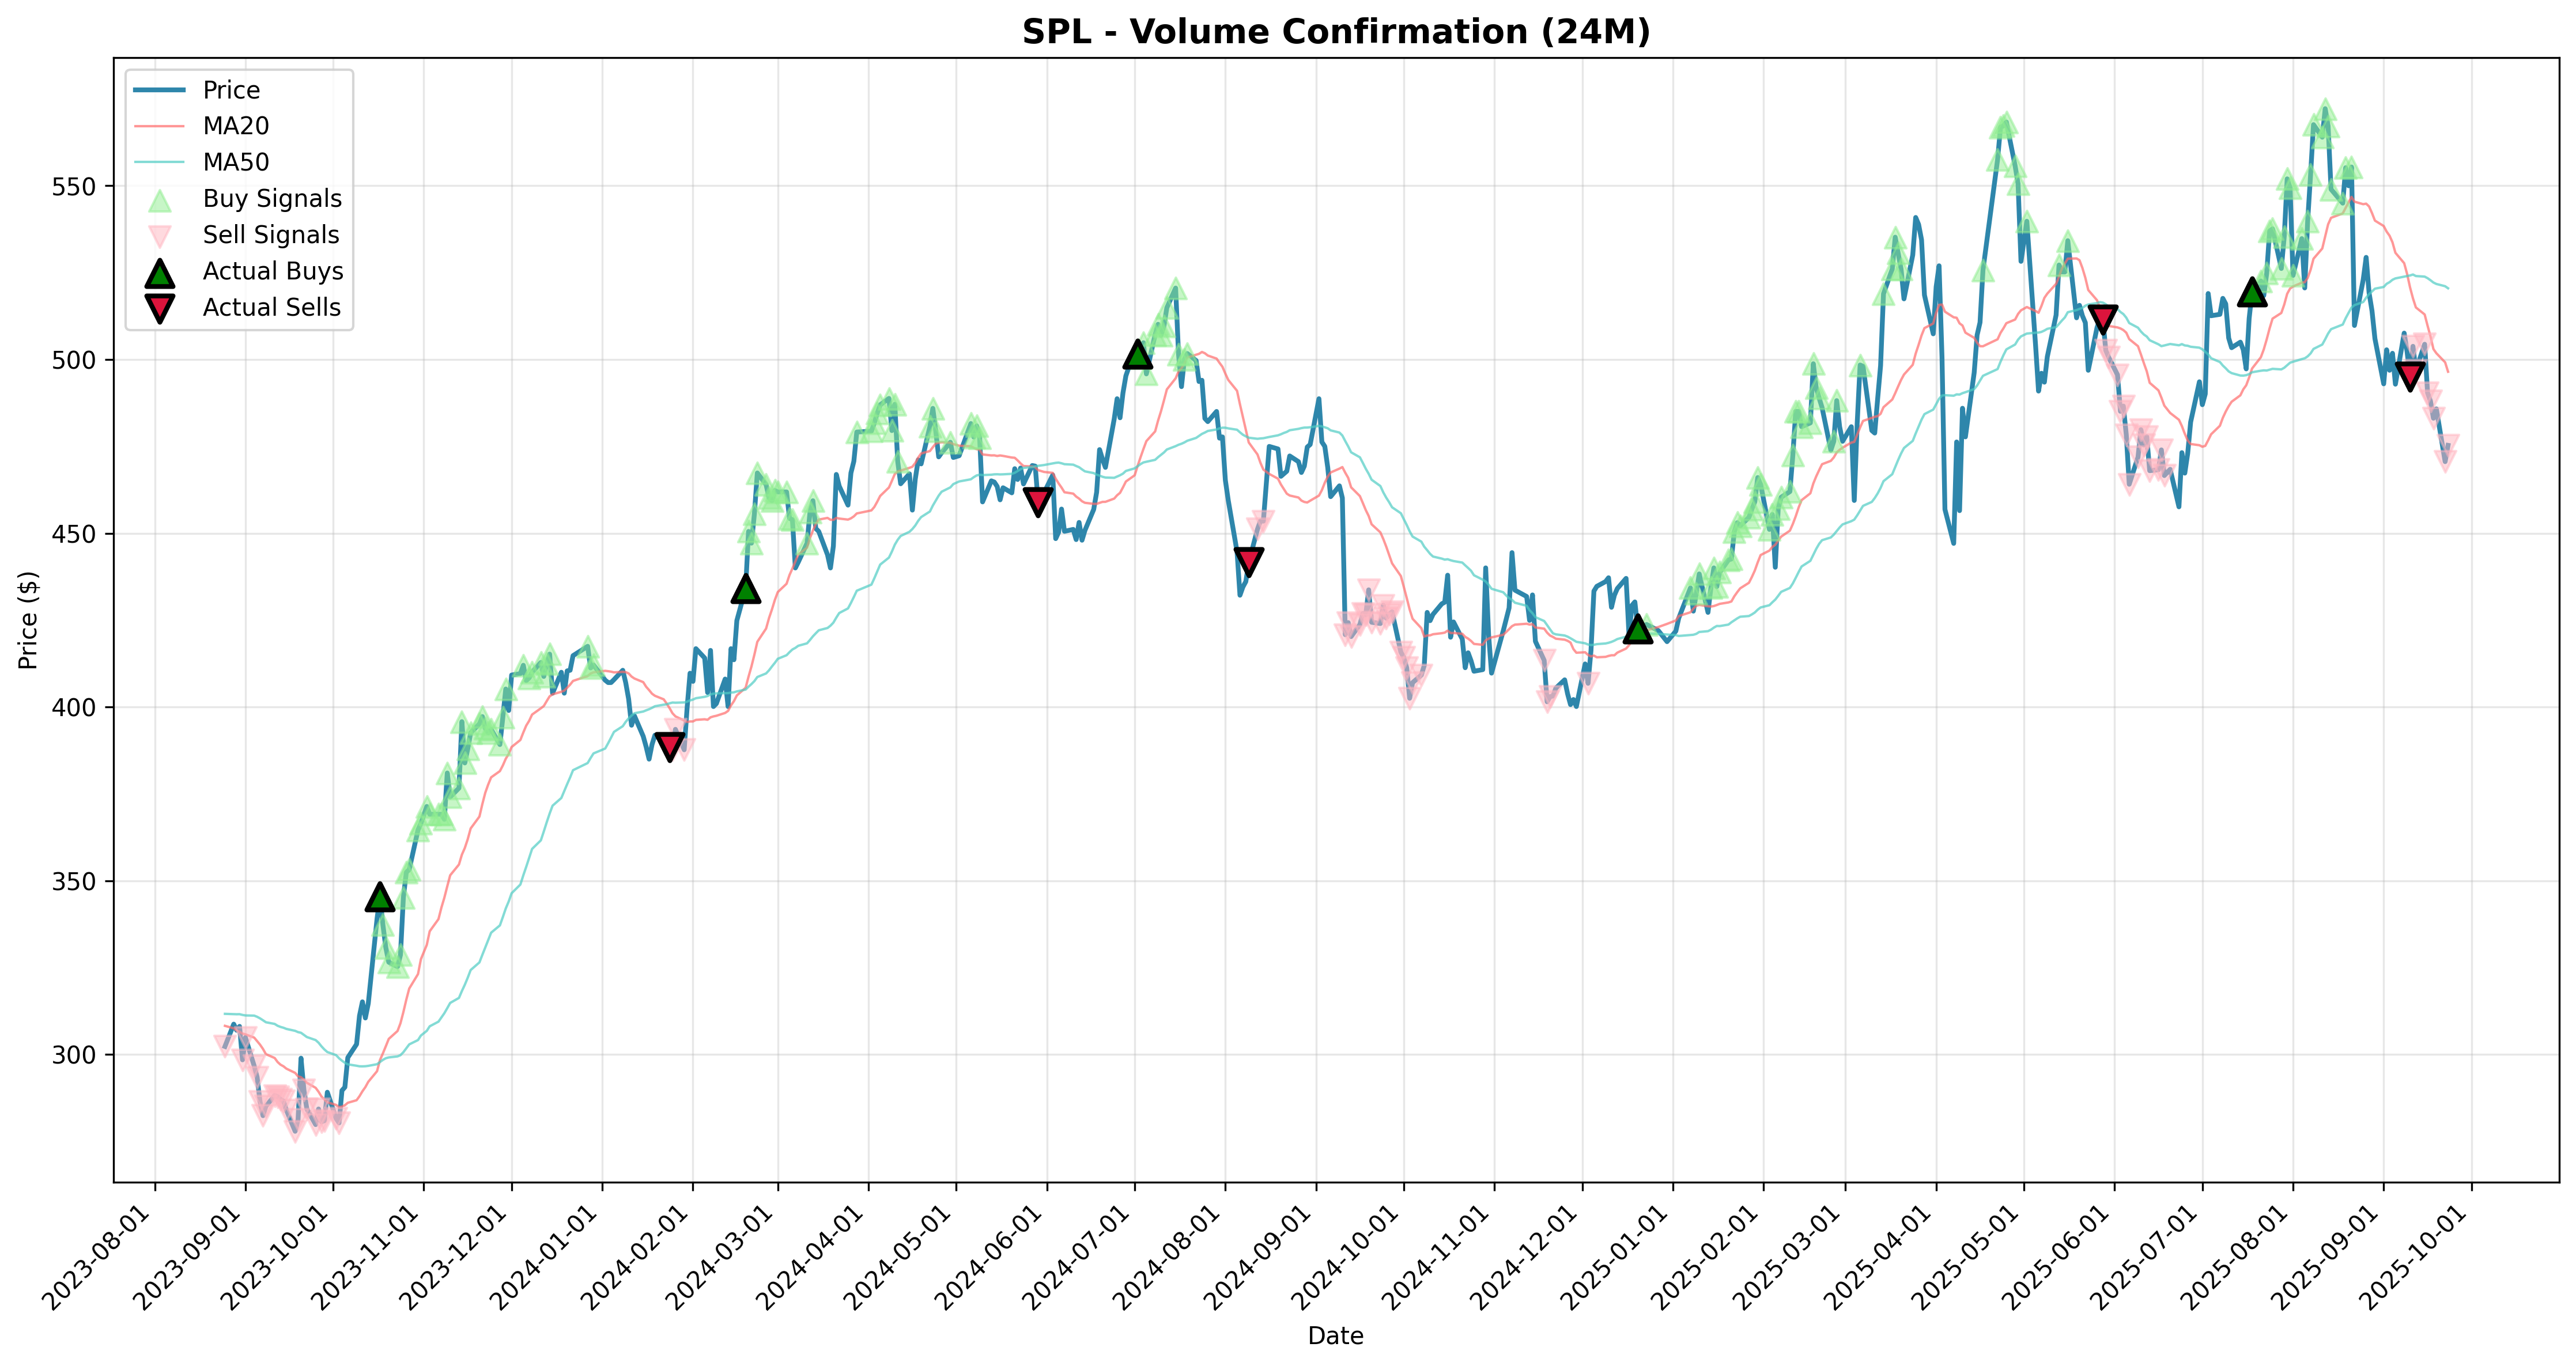2576x1366 pixels.
Task: Click the 'Price ($)' y-axis label
Action: click(28, 620)
